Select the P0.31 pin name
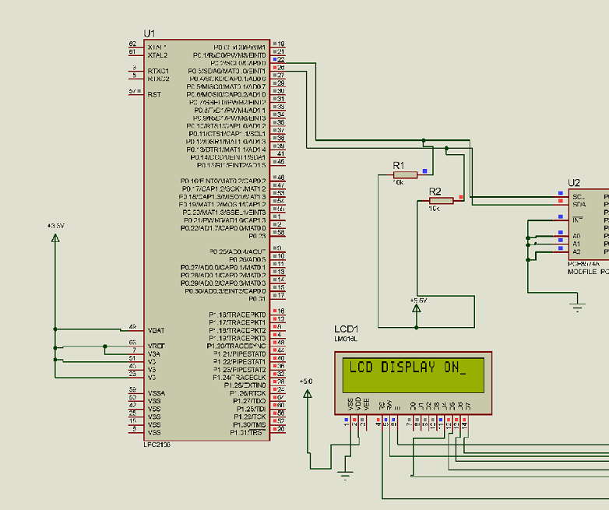 pos(257,299)
